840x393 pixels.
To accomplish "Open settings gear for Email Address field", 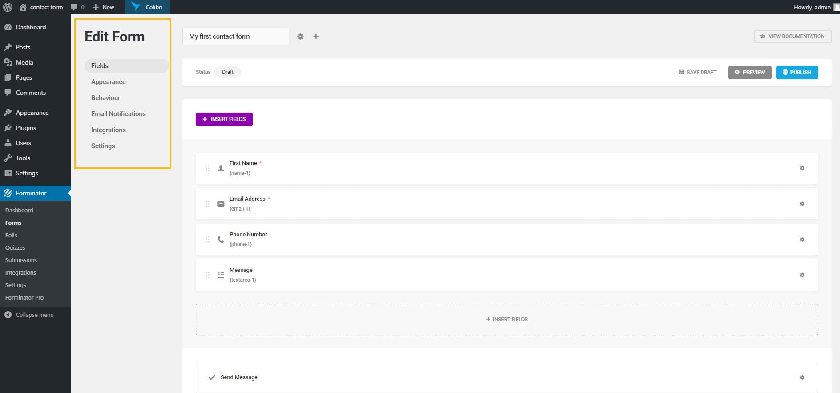I will click(x=802, y=204).
